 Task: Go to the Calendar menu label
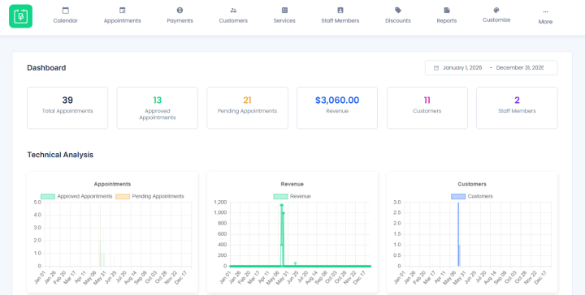66,21
